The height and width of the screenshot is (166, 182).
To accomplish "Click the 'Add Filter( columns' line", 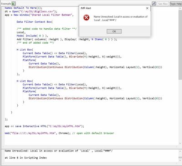I will (67, 39).
